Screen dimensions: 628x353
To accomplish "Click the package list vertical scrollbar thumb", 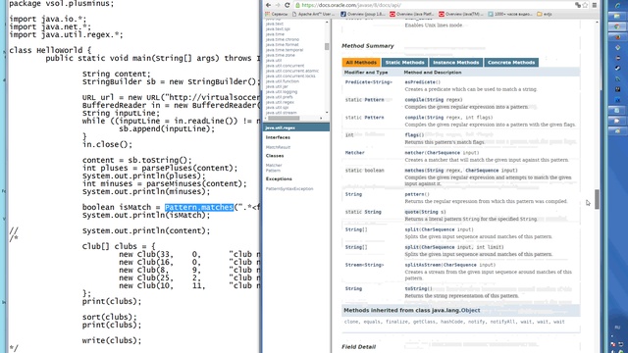I will (327, 46).
